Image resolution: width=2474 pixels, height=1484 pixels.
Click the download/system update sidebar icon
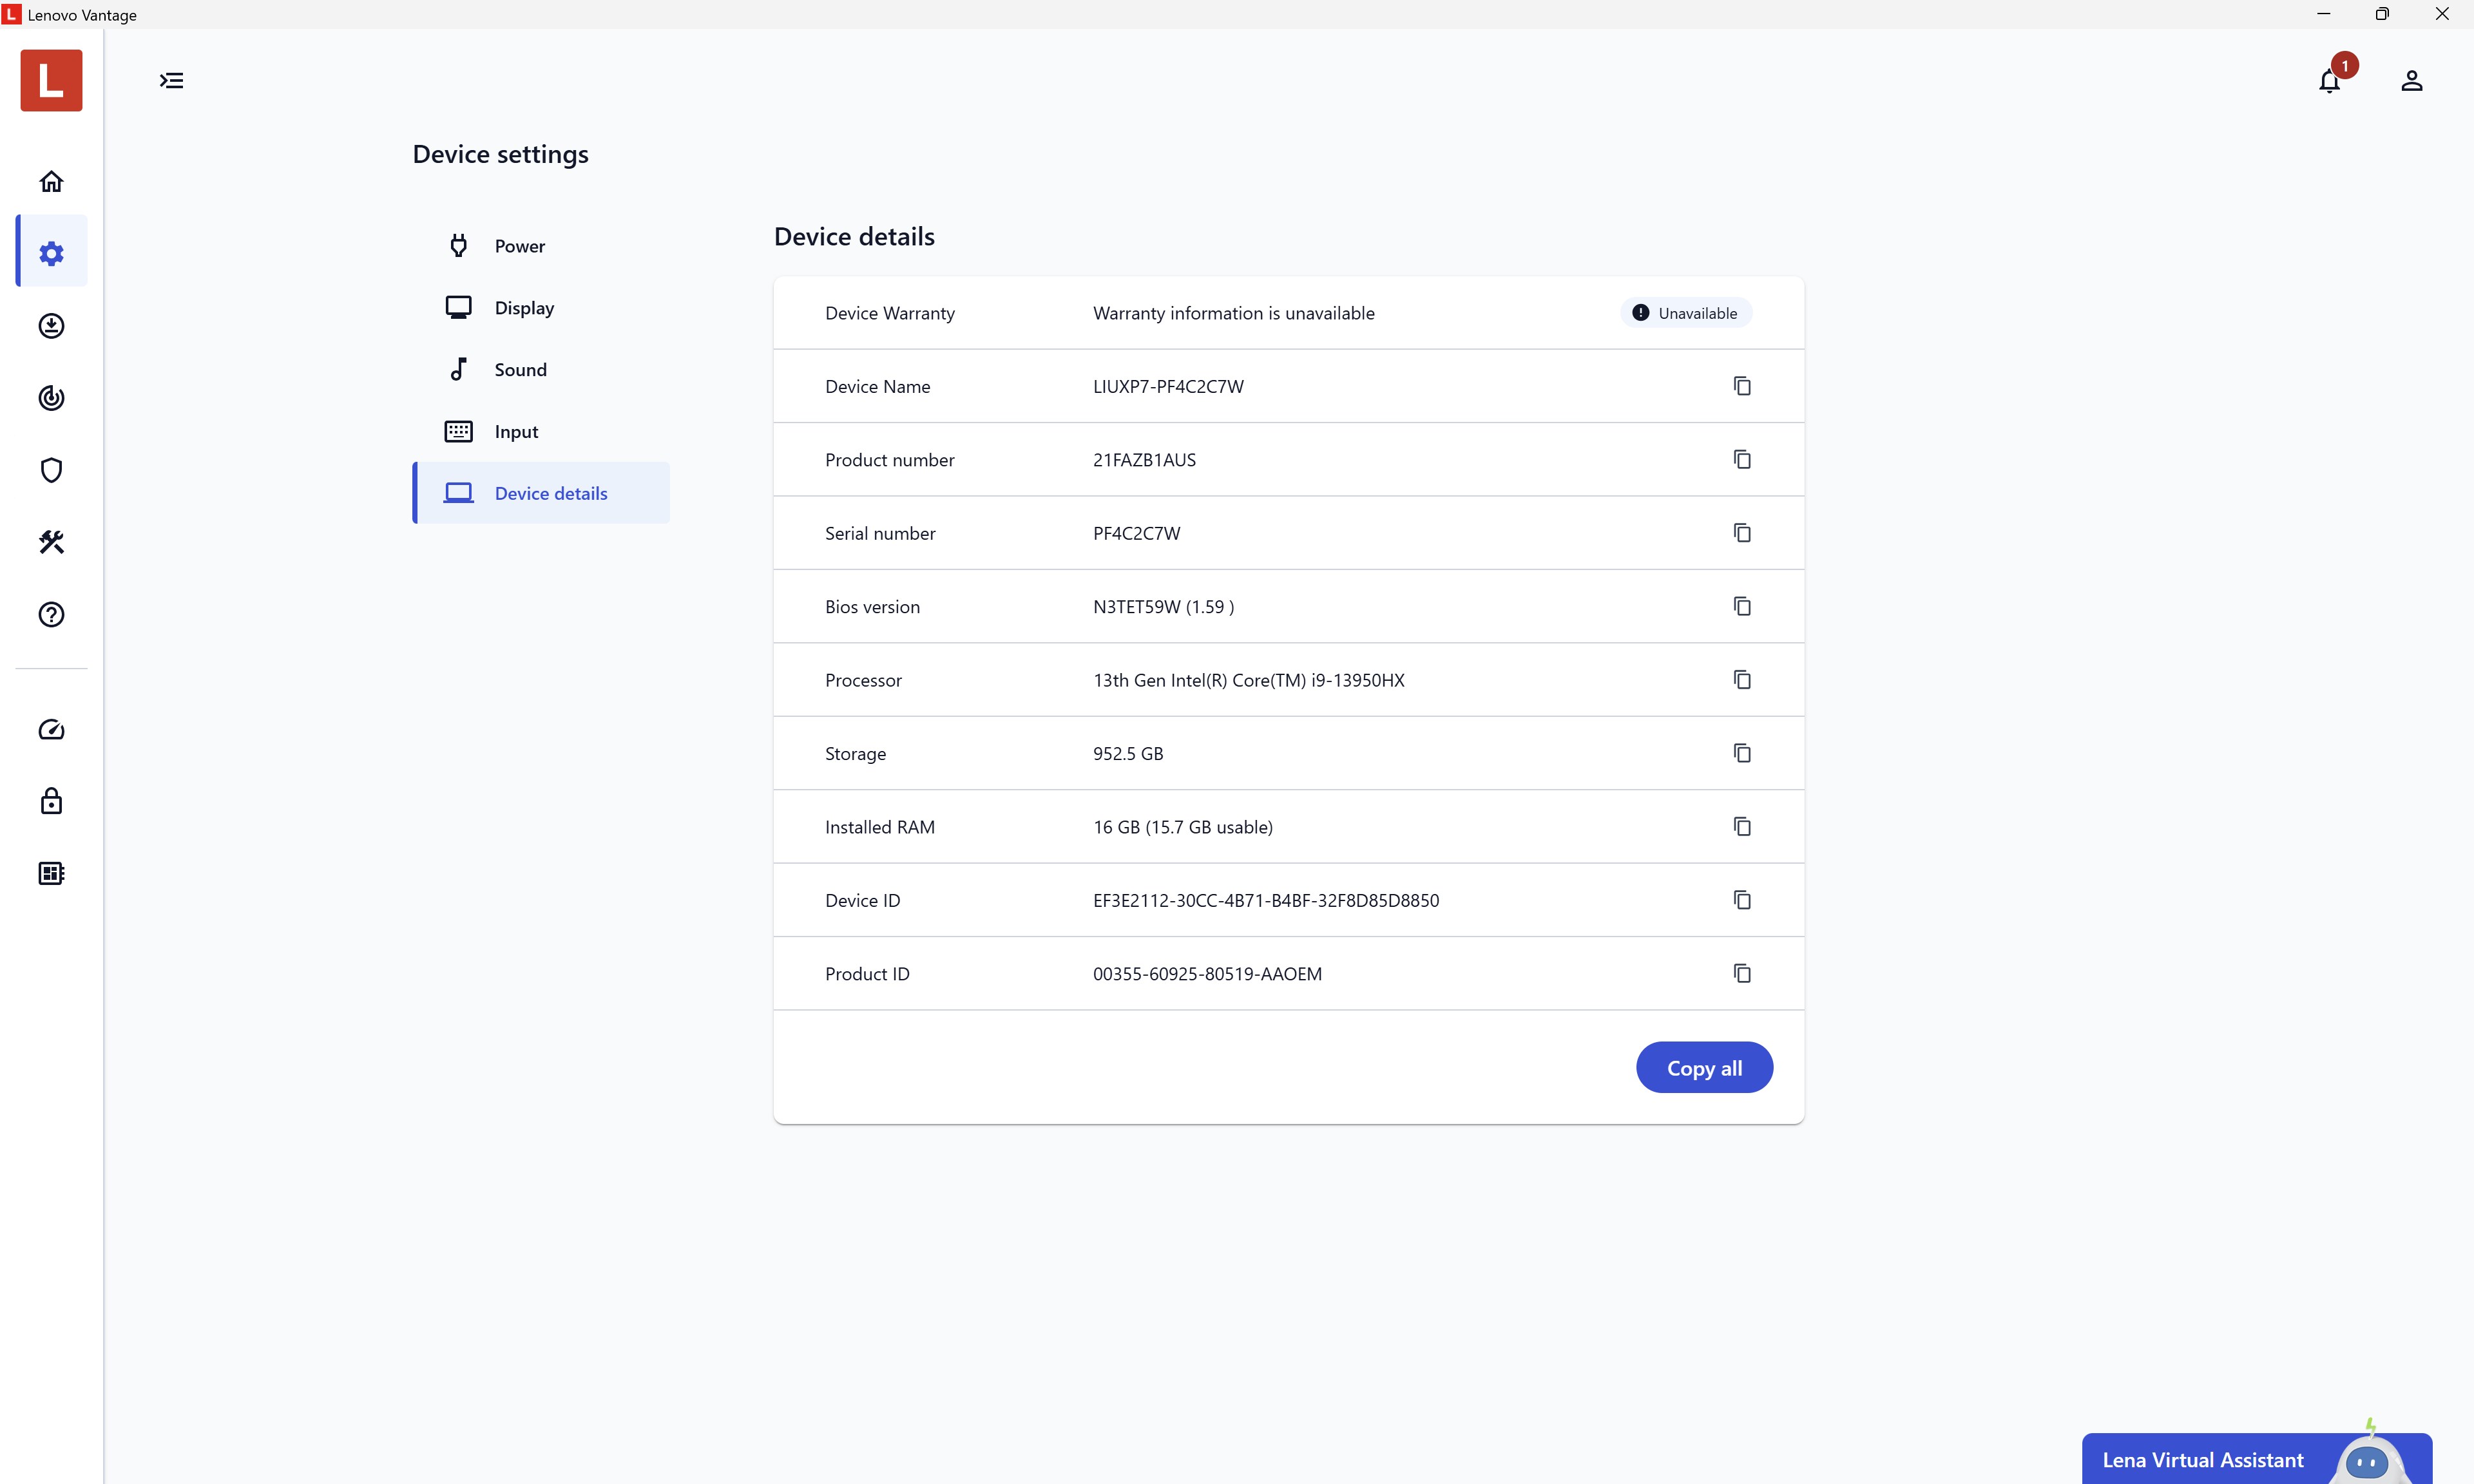(x=51, y=326)
